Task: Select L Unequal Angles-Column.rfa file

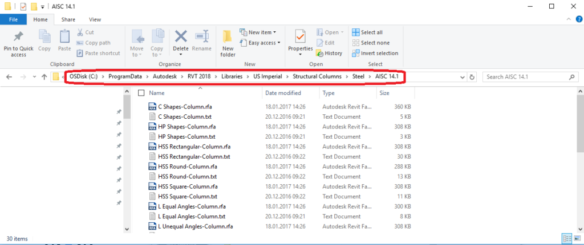Action: pyautogui.click(x=196, y=226)
